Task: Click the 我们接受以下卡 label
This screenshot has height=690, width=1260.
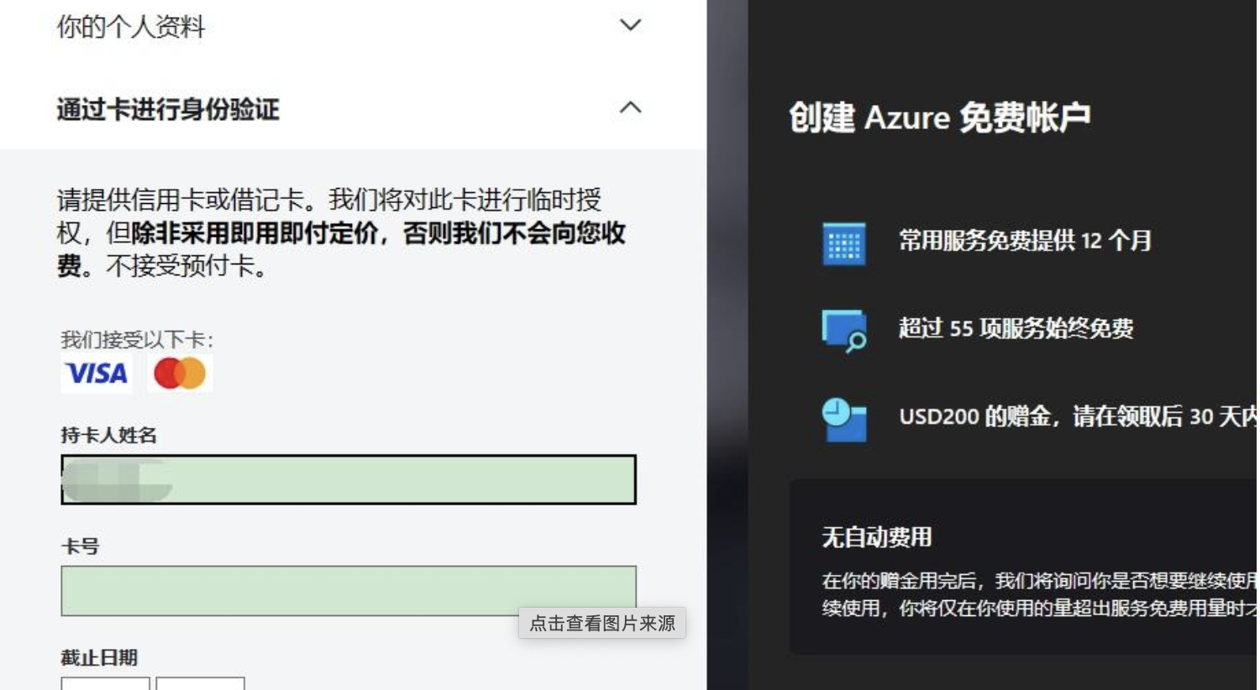Action: pyautogui.click(x=137, y=340)
